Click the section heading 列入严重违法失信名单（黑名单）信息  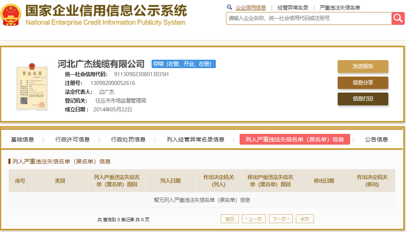pos(62,161)
